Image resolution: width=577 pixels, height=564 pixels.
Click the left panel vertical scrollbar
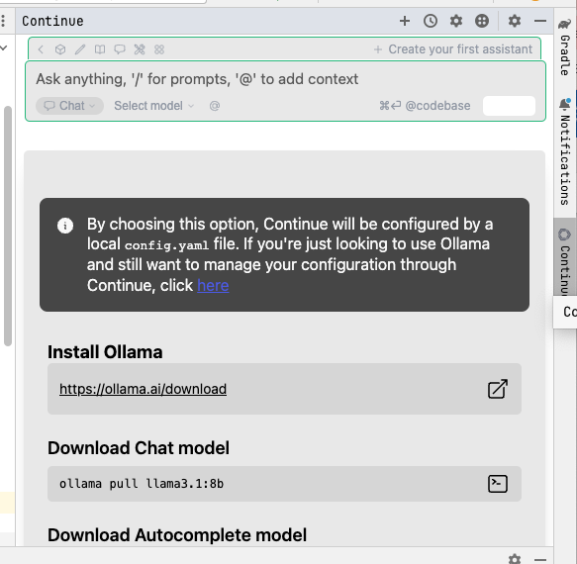(x=8, y=227)
